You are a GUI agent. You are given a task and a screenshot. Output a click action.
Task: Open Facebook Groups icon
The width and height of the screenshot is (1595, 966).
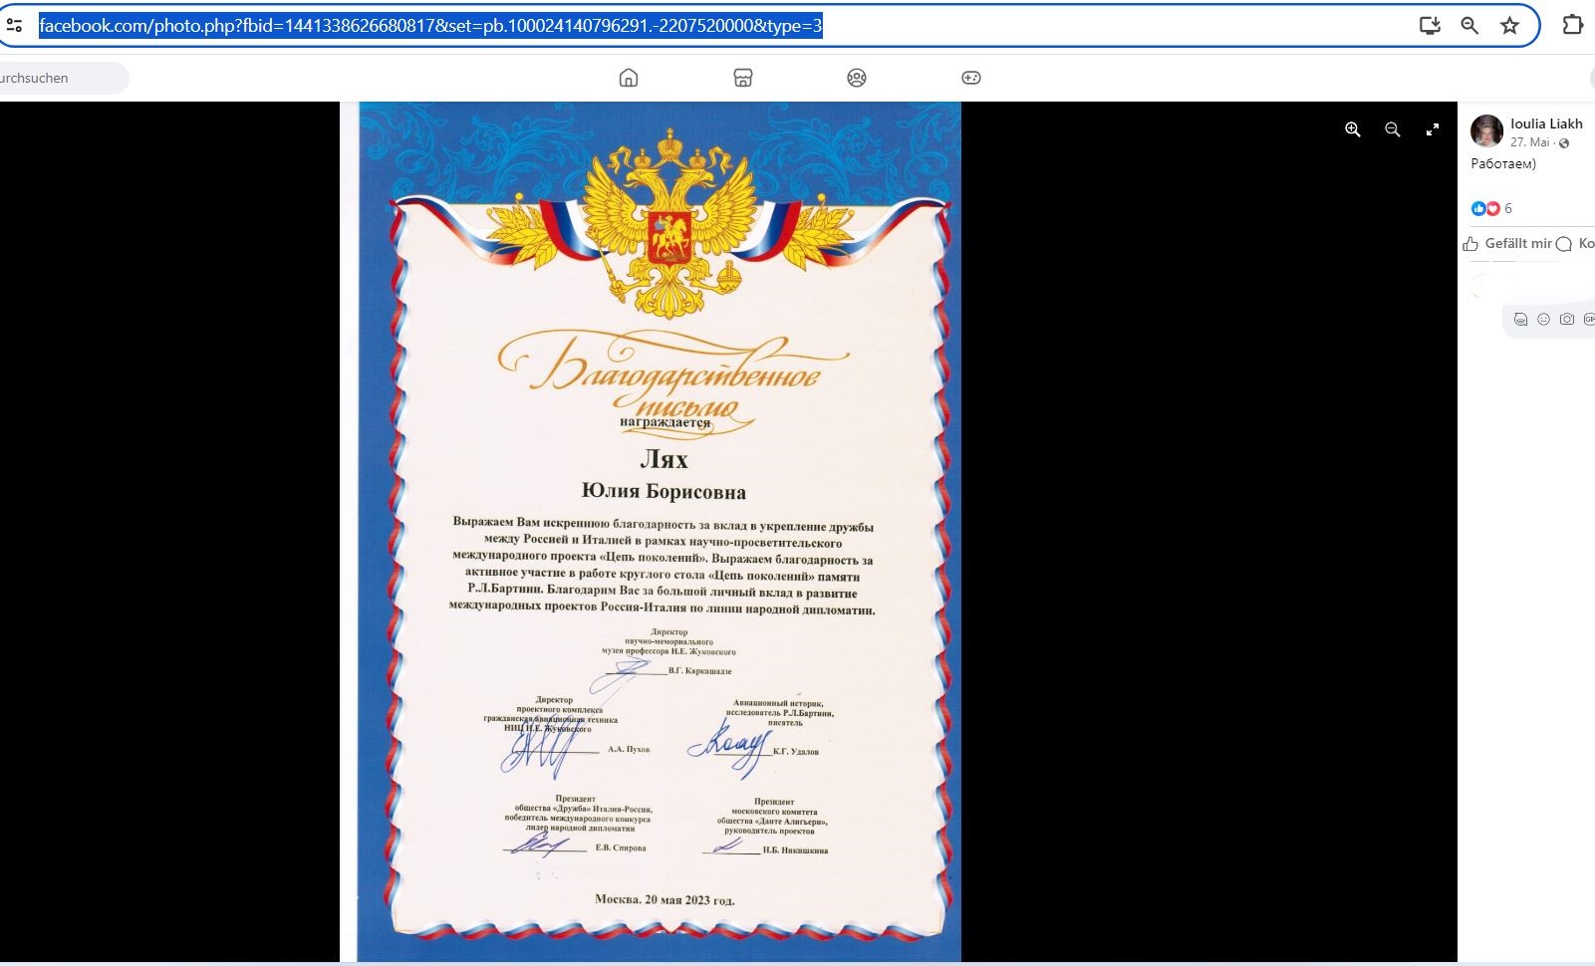857,78
